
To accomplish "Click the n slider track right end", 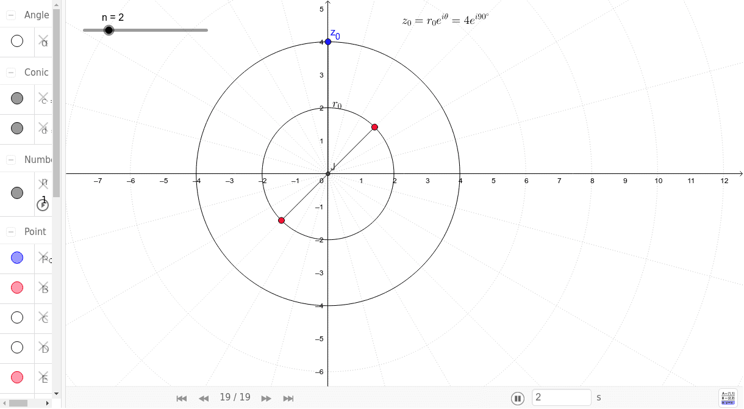I will [206, 30].
